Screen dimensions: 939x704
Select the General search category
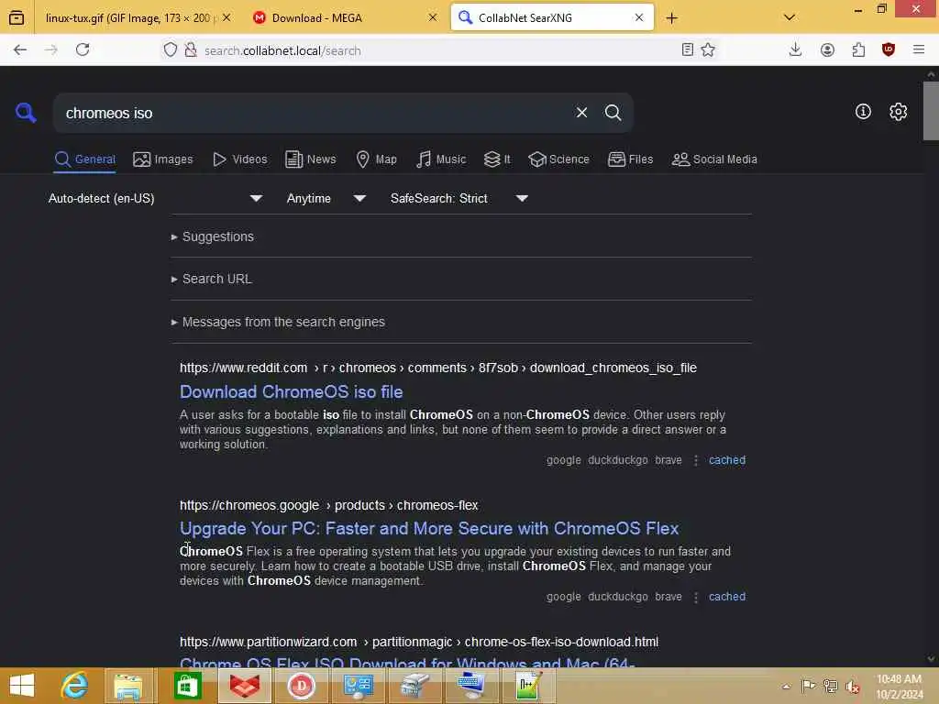84,159
